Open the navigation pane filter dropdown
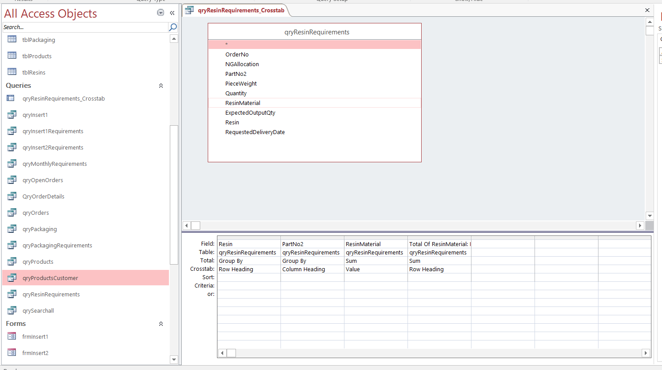Image resolution: width=662 pixels, height=370 pixels. [161, 13]
